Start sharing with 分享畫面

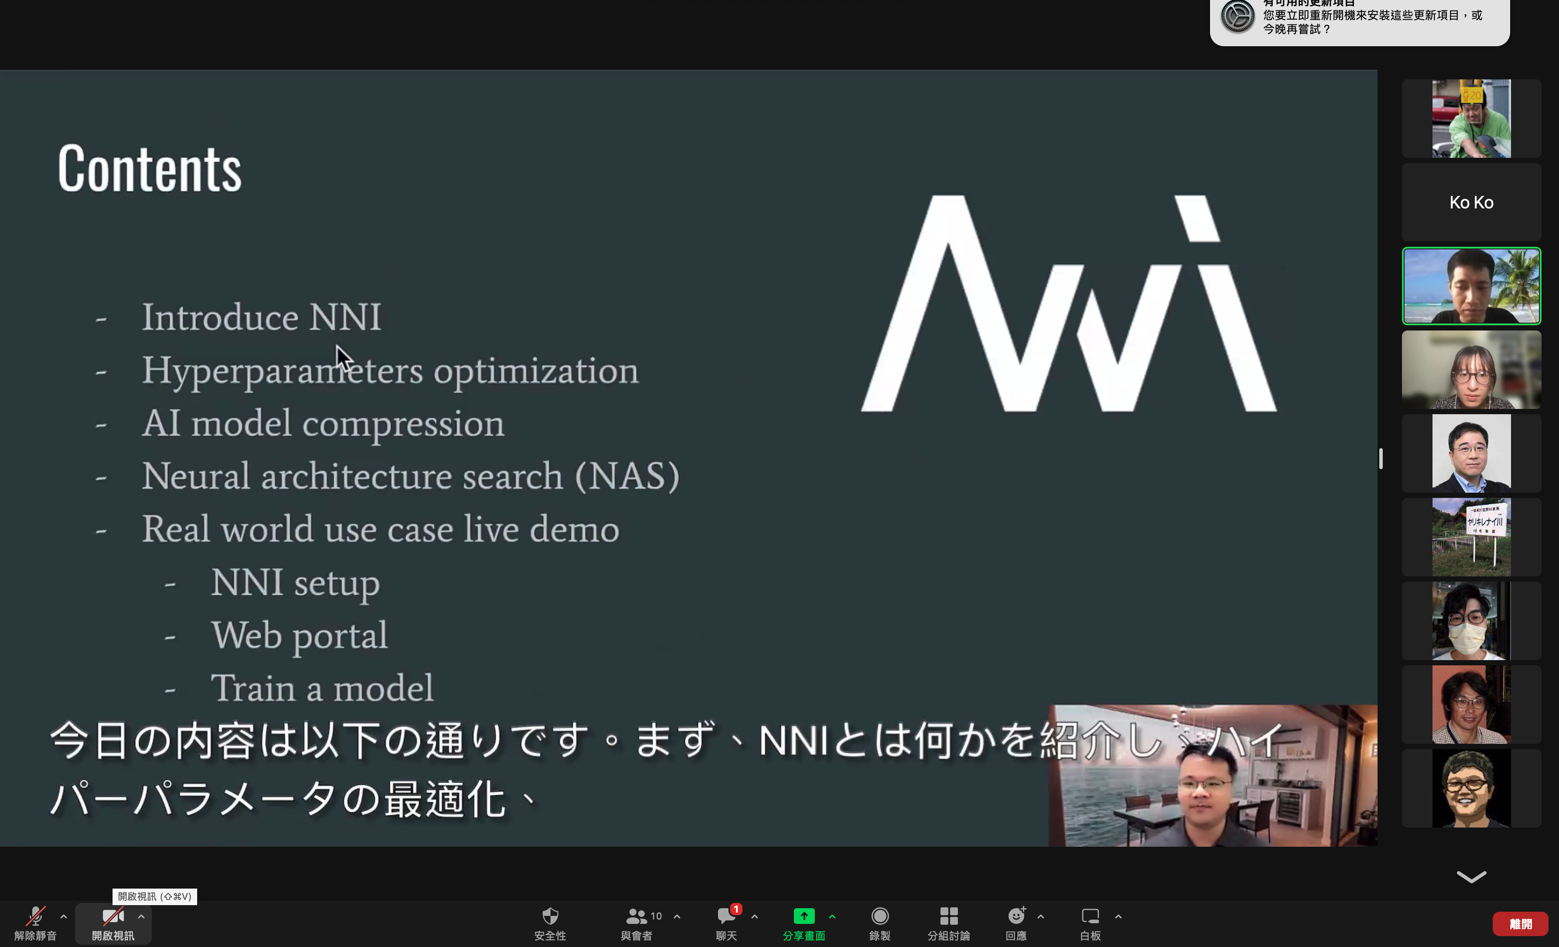click(803, 923)
